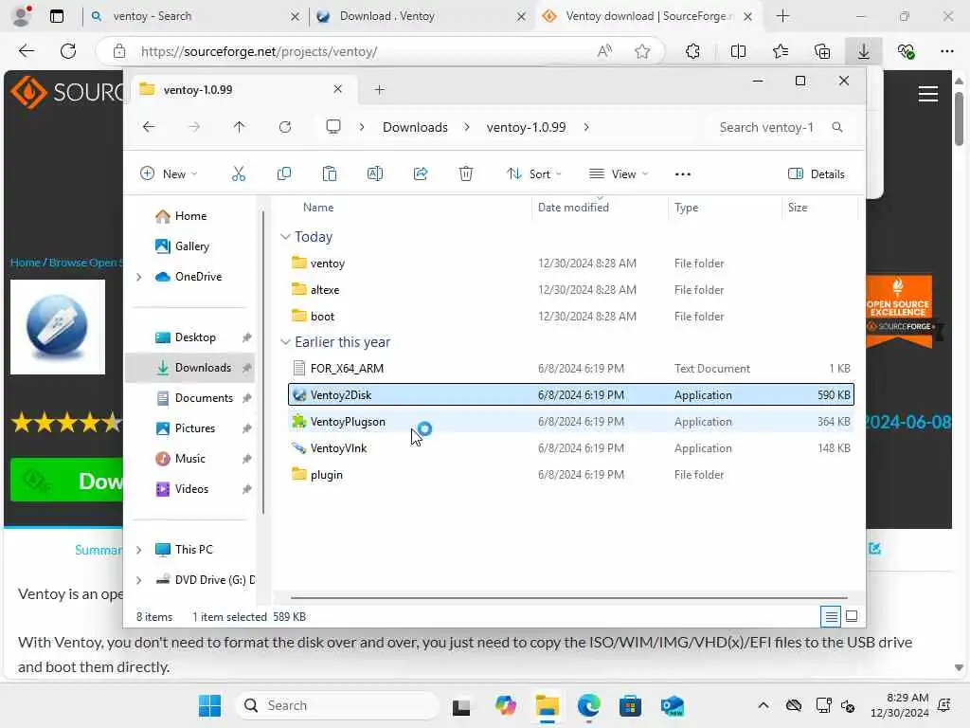Reload the SourceForge page in Edge
The image size is (970, 728).
[68, 51]
